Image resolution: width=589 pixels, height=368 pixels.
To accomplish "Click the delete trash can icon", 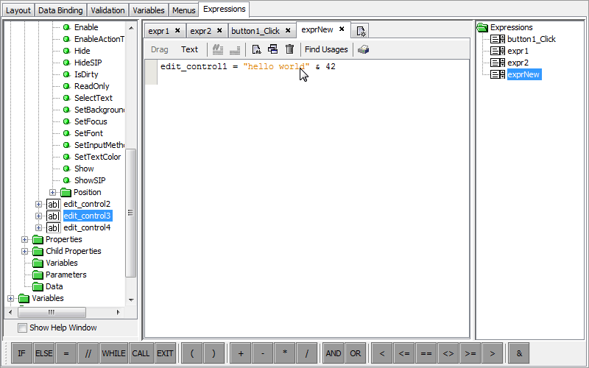I will tap(289, 49).
